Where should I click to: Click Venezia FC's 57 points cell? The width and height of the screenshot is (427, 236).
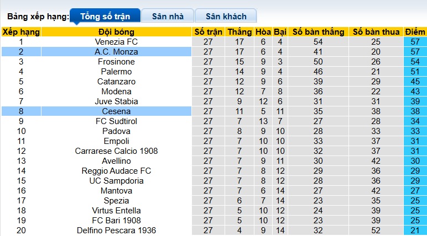click(415, 42)
